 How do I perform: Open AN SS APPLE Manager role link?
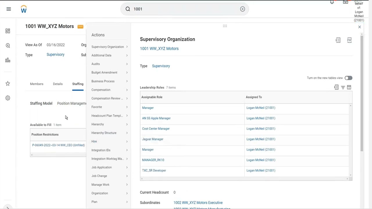coord(156,118)
